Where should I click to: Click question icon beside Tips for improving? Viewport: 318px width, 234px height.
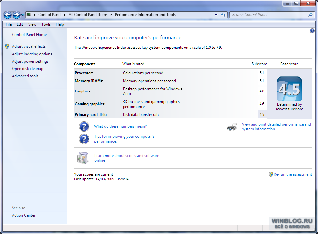(x=84, y=139)
